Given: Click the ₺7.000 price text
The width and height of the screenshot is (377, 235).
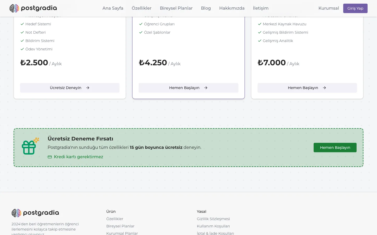Looking at the screenshot, I should [x=271, y=63].
